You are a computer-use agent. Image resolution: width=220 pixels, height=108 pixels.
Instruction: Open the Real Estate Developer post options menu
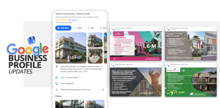[160, 65]
